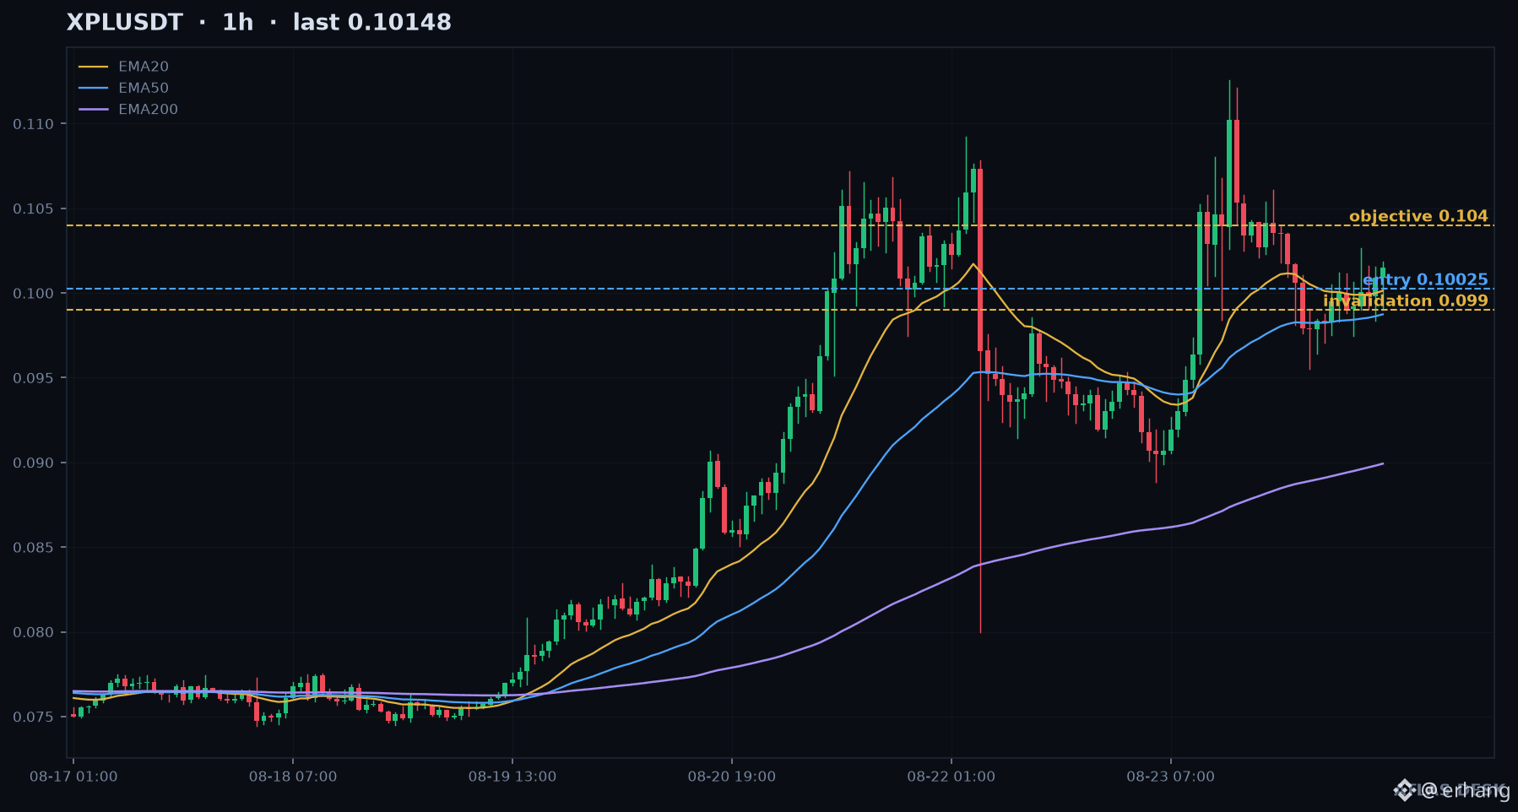The width and height of the screenshot is (1518, 812).
Task: Click the blue EMA50 legend line swatch
Action: 94,88
